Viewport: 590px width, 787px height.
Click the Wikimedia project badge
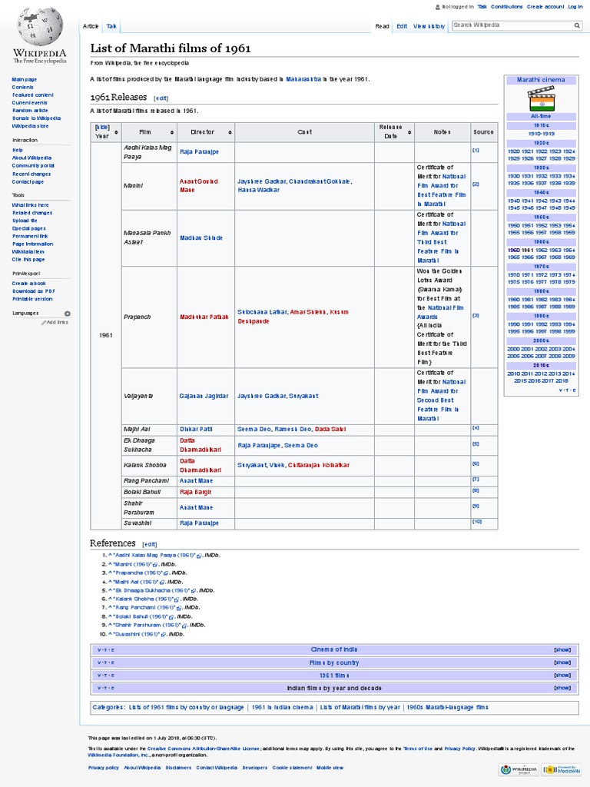pyautogui.click(x=519, y=769)
